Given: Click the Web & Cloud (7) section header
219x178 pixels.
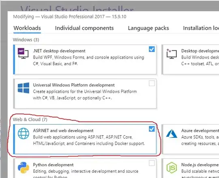Looking at the screenshot, I should click(30, 119).
